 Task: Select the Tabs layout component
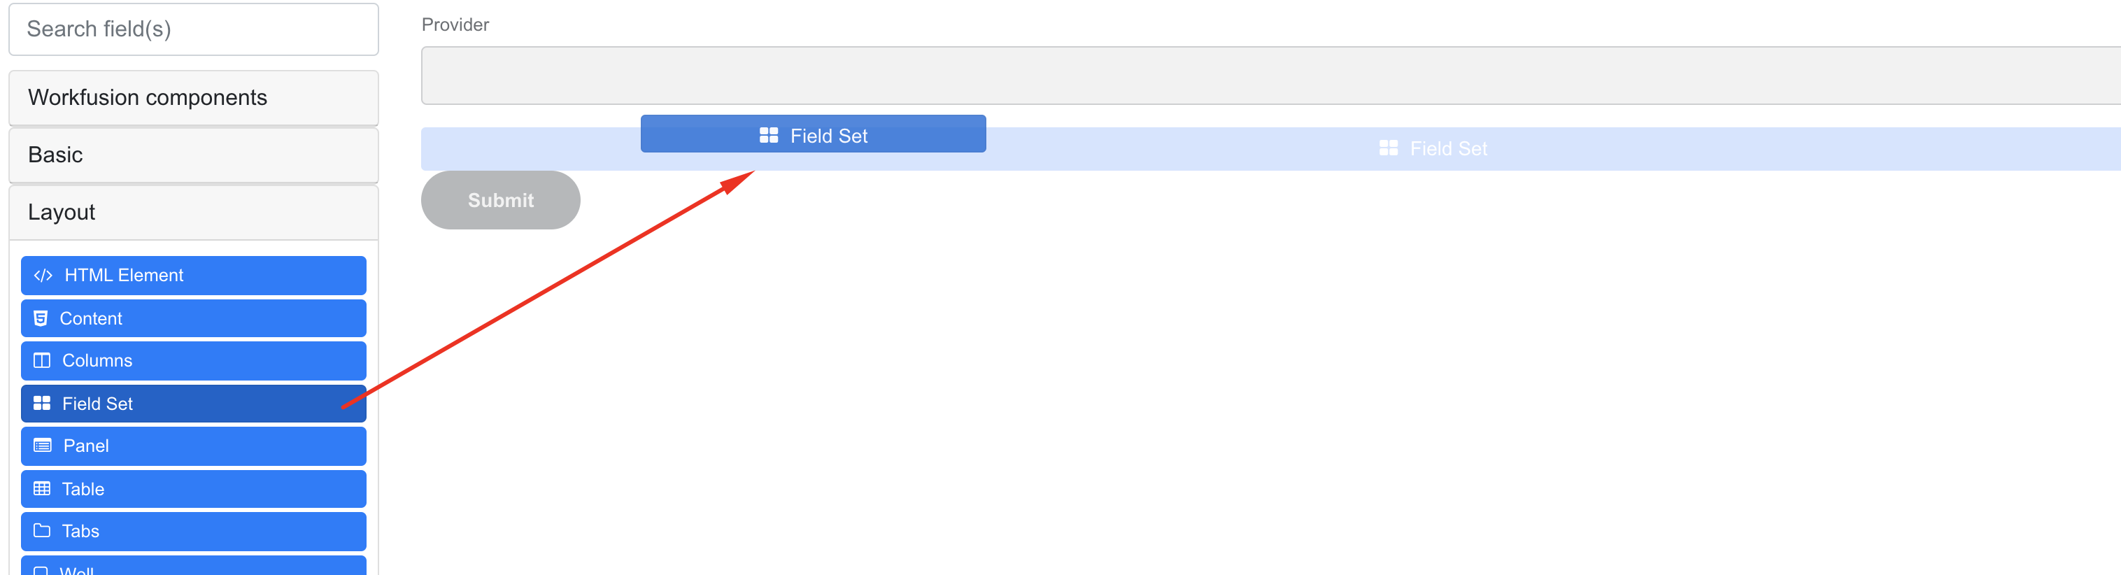[x=194, y=532]
